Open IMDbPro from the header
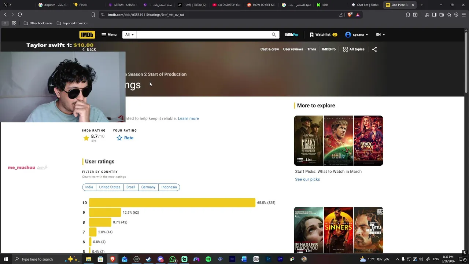This screenshot has height=264, width=469. coord(292,34)
